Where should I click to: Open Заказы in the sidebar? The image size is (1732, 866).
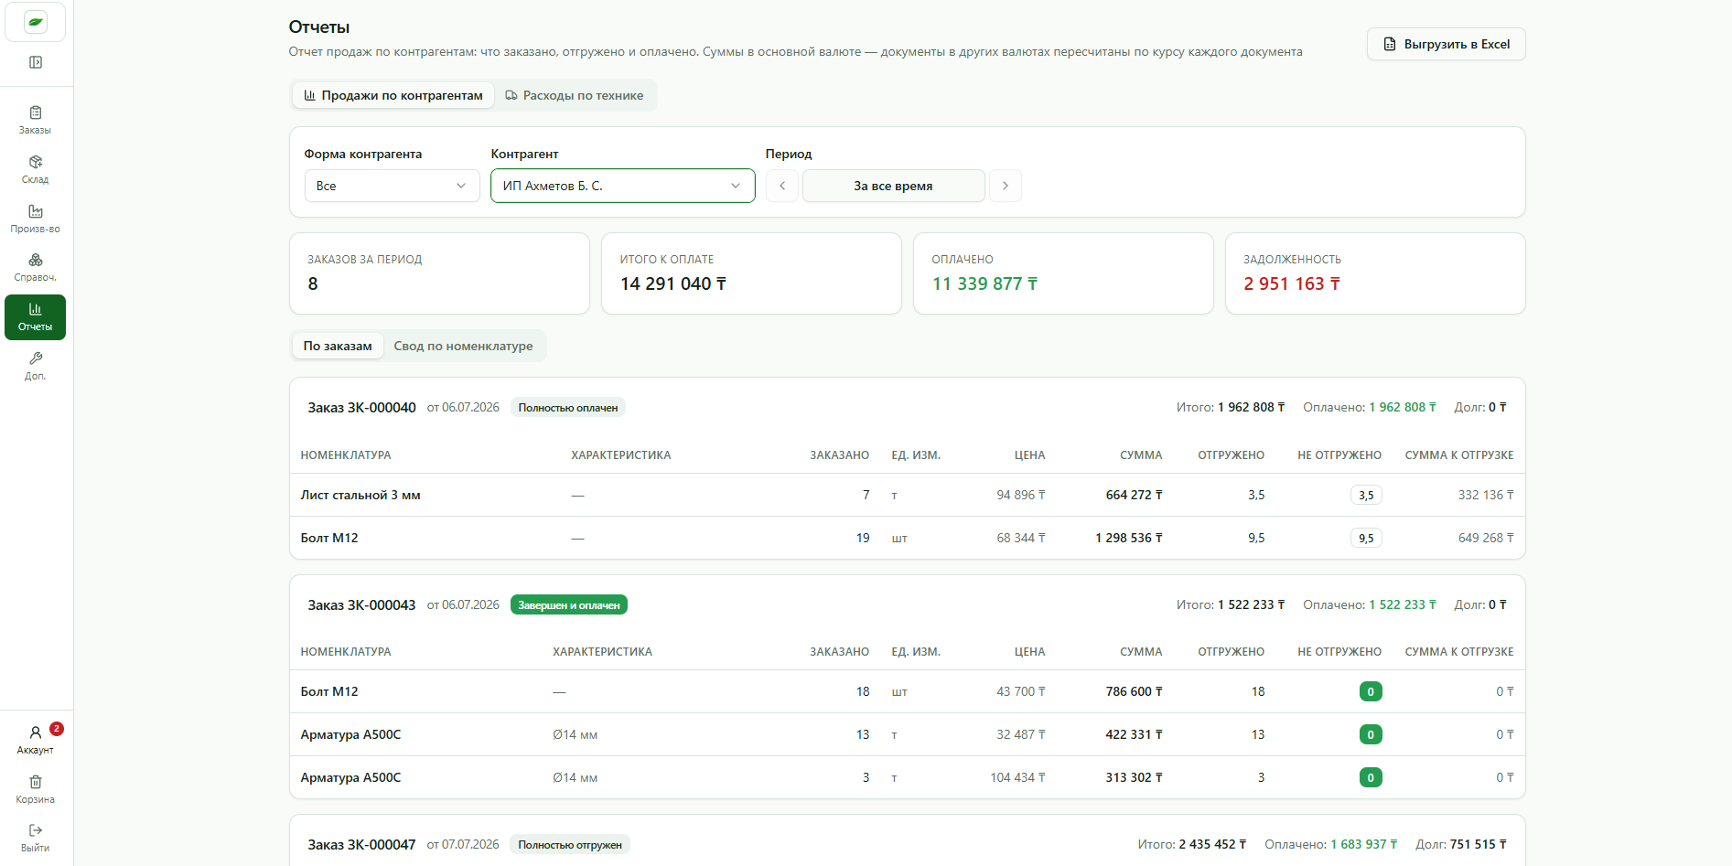(36, 120)
